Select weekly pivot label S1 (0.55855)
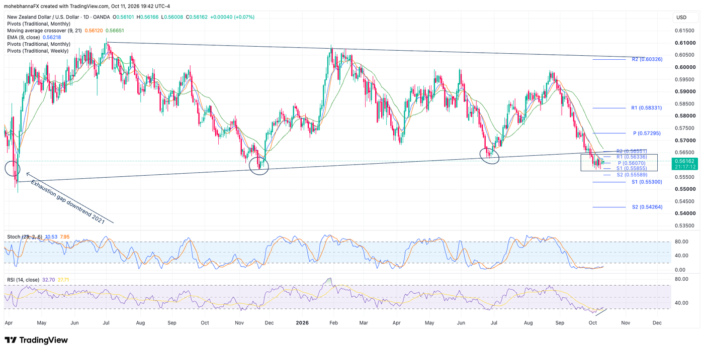The width and height of the screenshot is (704, 352). coord(631,169)
